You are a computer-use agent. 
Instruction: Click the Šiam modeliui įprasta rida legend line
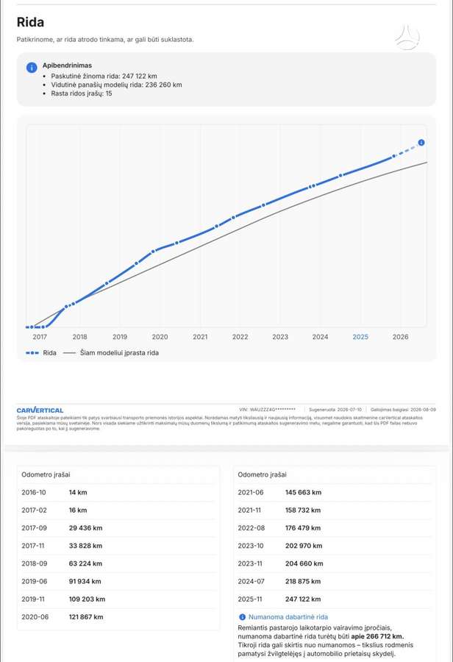coord(69,353)
